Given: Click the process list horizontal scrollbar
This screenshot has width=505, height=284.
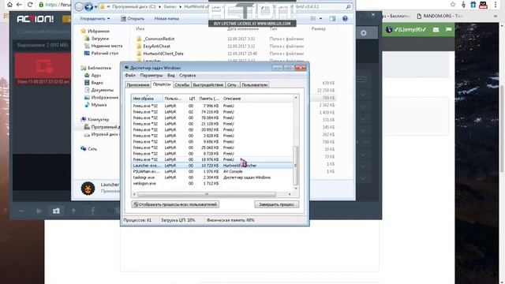Looking at the screenshot, I should [x=207, y=194].
